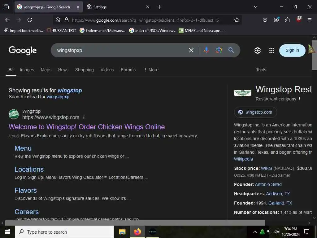Viewport: 317px width, 238px height.
Task: Open more options for Restaurant company panel
Action: (299, 99)
